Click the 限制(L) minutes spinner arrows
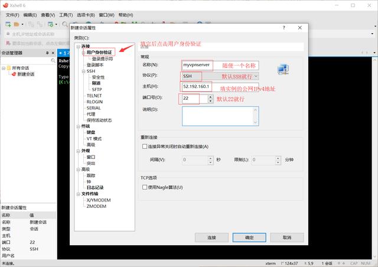 pyautogui.click(x=278, y=159)
